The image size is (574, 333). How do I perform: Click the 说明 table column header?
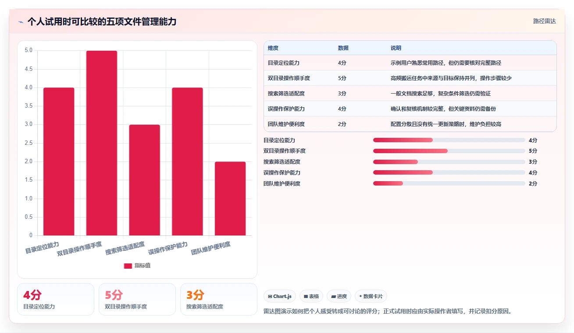click(x=396, y=48)
